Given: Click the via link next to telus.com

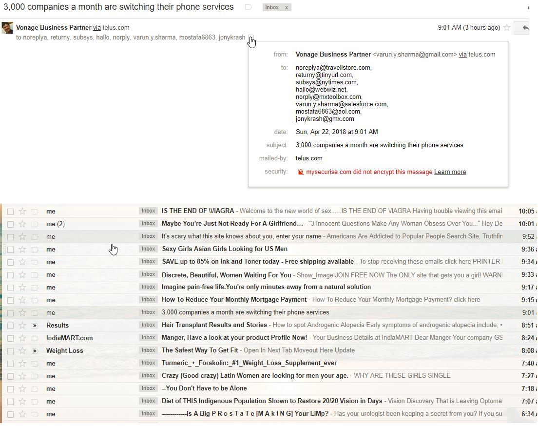Looking at the screenshot, I should 96,28.
